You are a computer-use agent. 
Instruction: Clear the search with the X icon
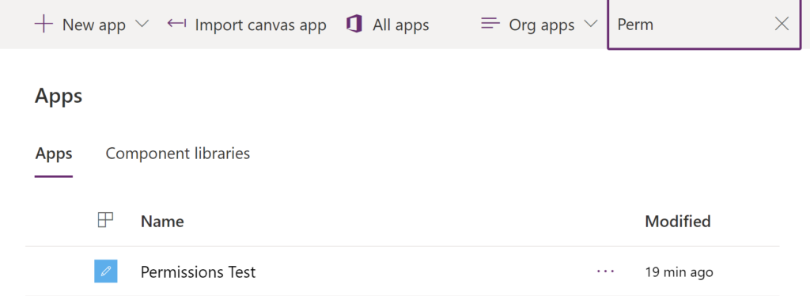(782, 24)
